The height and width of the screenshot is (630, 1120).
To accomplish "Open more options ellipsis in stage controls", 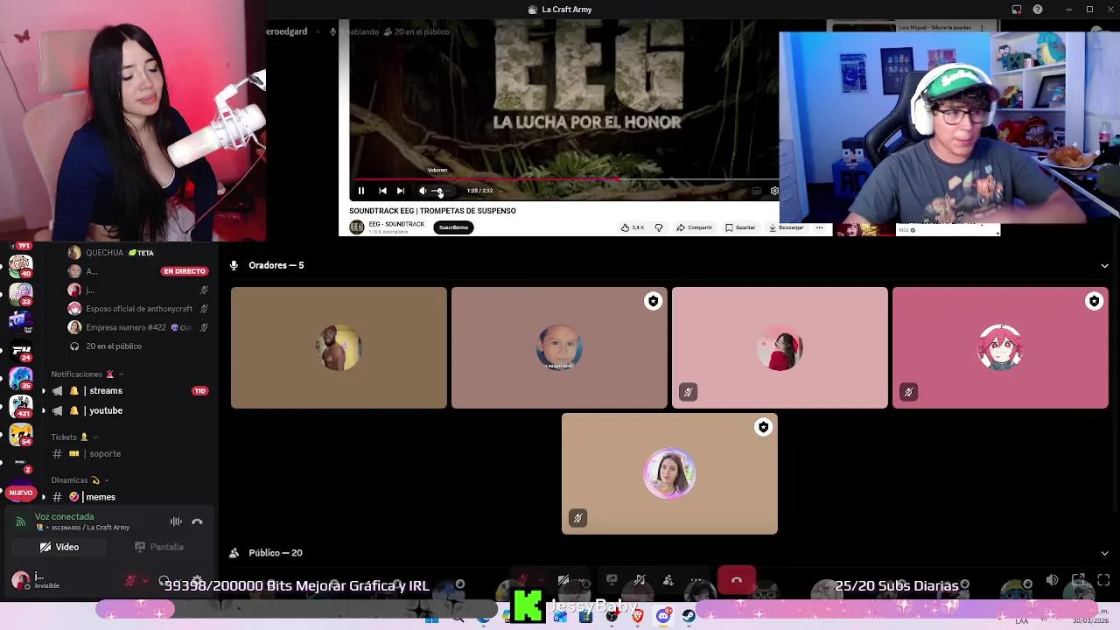I will point(696,580).
